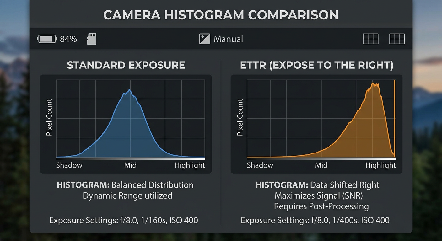Click "Shadow" label under the standard histogram

(x=69, y=165)
